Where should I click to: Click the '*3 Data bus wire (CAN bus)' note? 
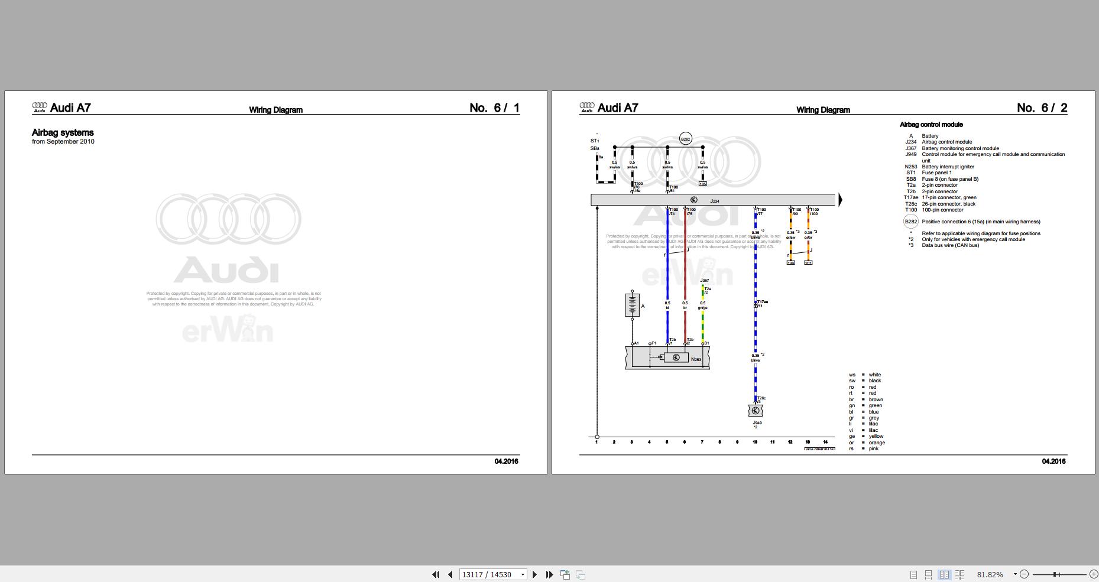pyautogui.click(x=944, y=245)
